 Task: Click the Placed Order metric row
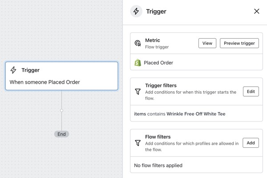[x=158, y=63]
